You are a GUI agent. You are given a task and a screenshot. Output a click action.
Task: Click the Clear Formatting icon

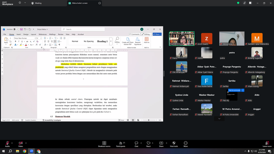point(37,41)
